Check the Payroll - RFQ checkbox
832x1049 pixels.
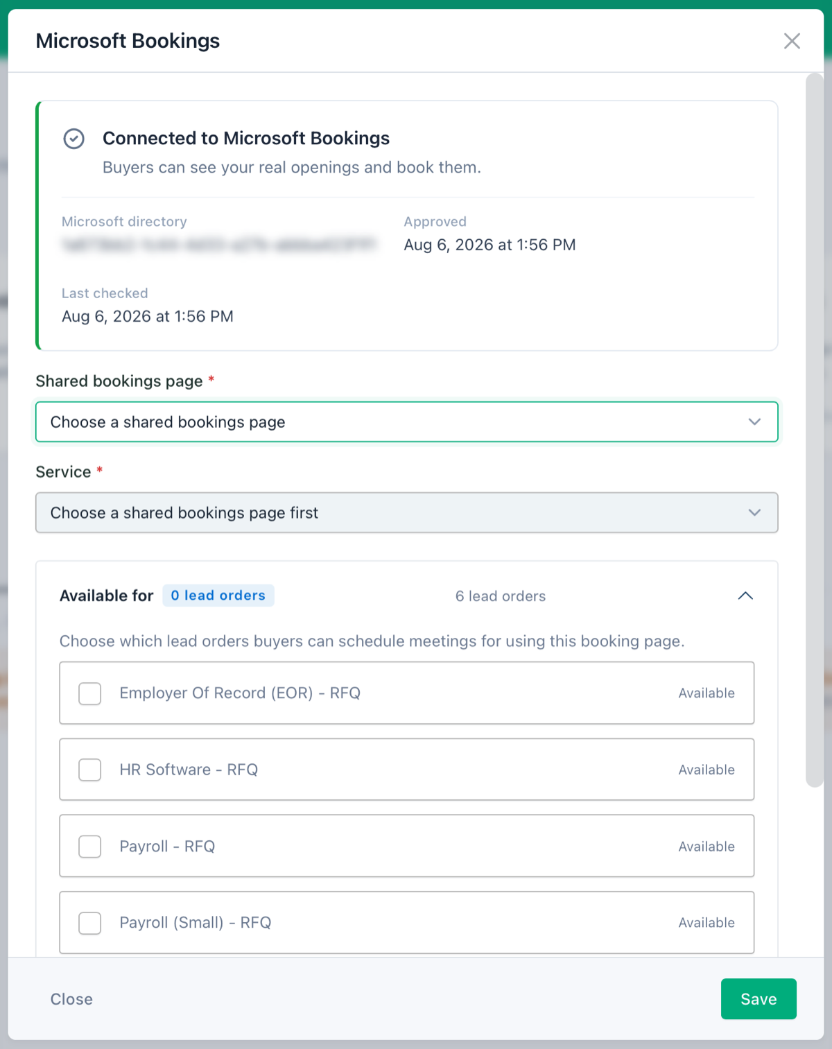click(x=90, y=847)
